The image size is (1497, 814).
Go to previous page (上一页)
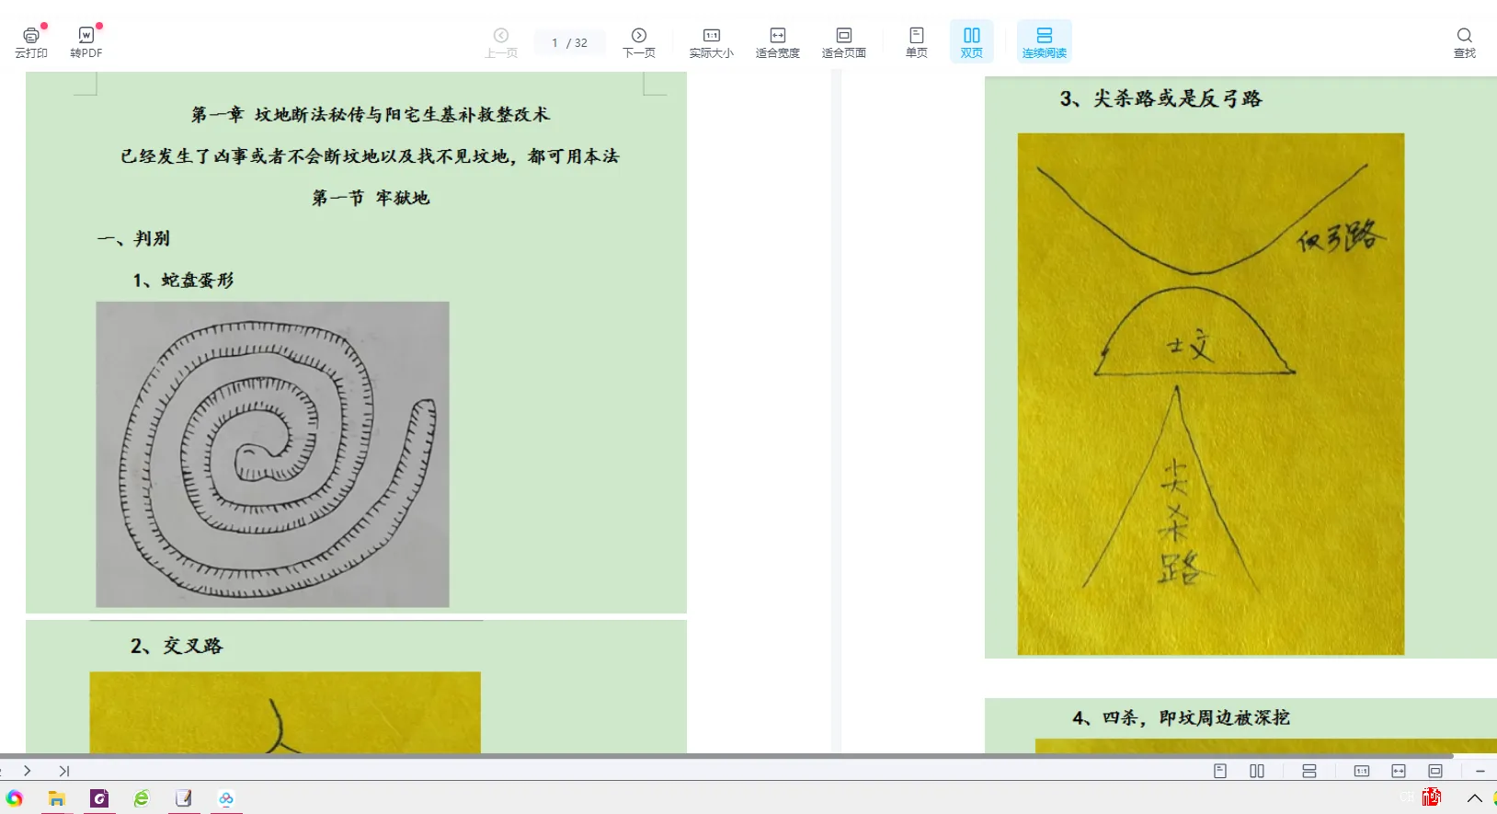501,42
